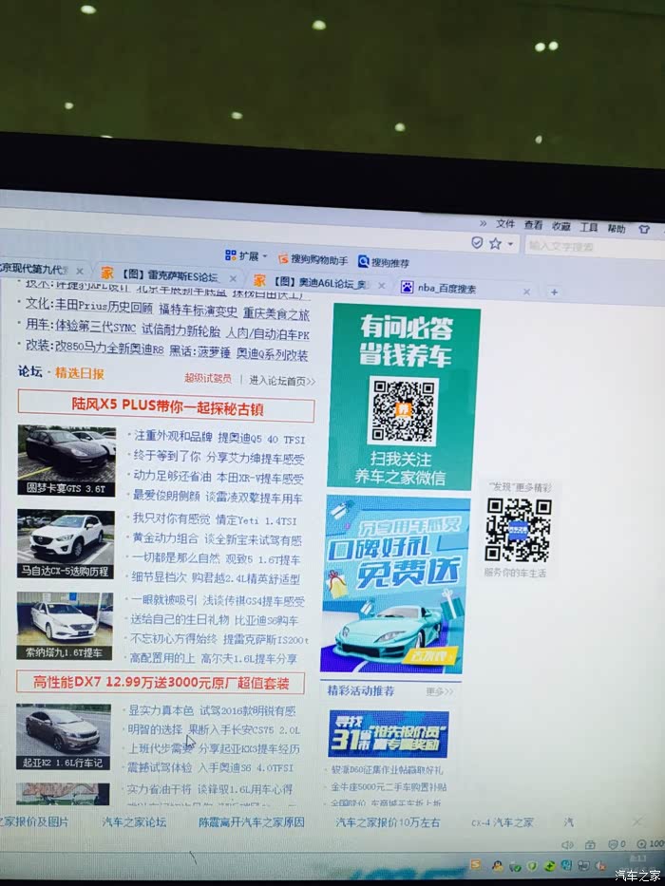Open 明智的选择 果断入手长安CS75 2.0L post
The height and width of the screenshot is (886, 665).
(214, 729)
